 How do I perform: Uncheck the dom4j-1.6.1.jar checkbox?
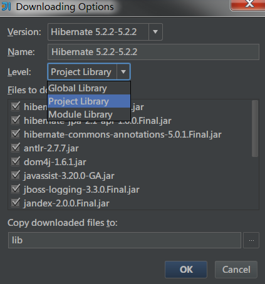click(x=16, y=161)
